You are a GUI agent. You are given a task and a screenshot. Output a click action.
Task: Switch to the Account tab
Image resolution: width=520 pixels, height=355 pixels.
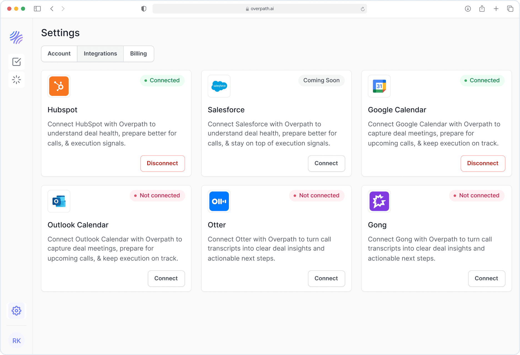pos(59,54)
